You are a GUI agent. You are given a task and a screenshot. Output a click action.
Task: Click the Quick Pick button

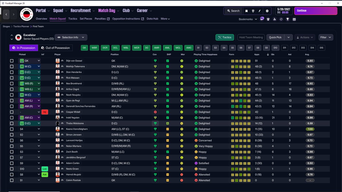pos(275,37)
